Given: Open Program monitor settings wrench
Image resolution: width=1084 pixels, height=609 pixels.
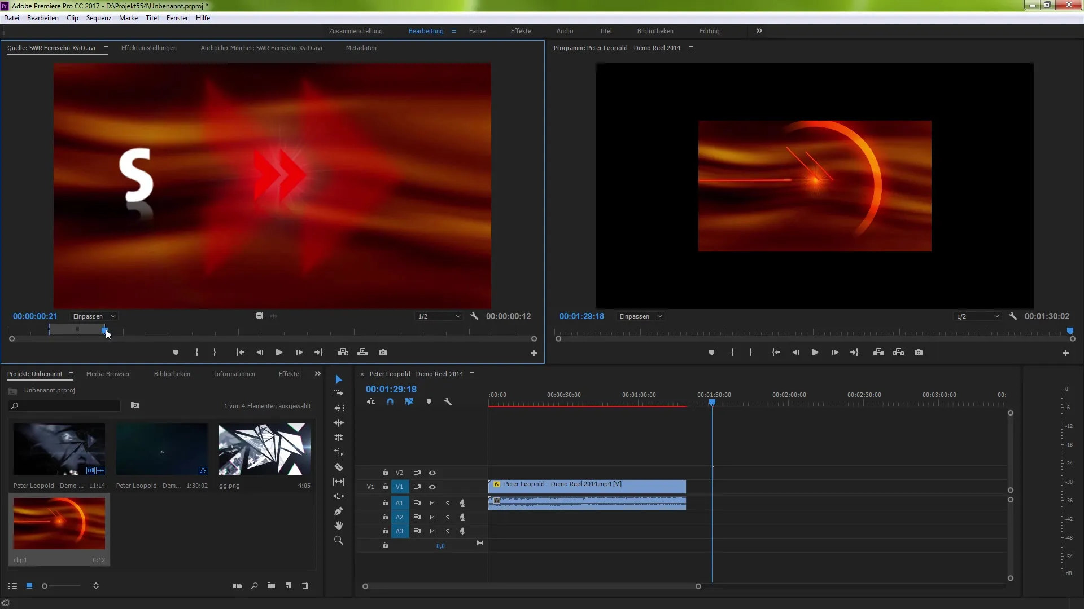Looking at the screenshot, I should [x=1013, y=316].
